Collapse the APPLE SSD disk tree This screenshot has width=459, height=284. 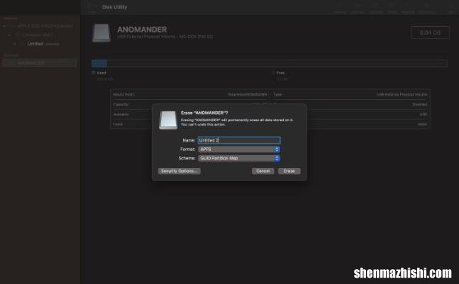point(4,26)
